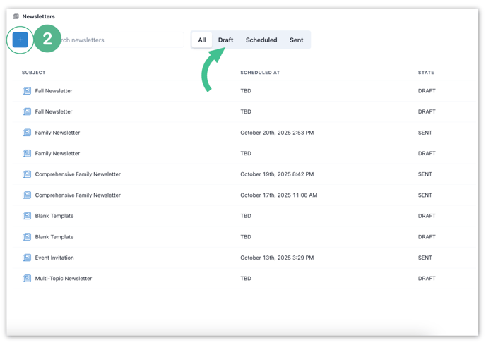Click icon of newsletter sent October 19th
This screenshot has width=486, height=345.
click(27, 174)
